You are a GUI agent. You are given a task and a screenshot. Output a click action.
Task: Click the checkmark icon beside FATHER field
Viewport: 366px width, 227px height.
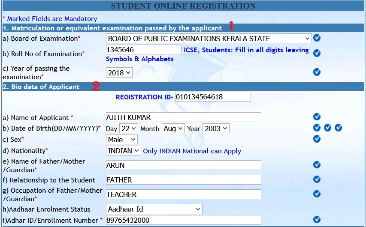click(317, 179)
